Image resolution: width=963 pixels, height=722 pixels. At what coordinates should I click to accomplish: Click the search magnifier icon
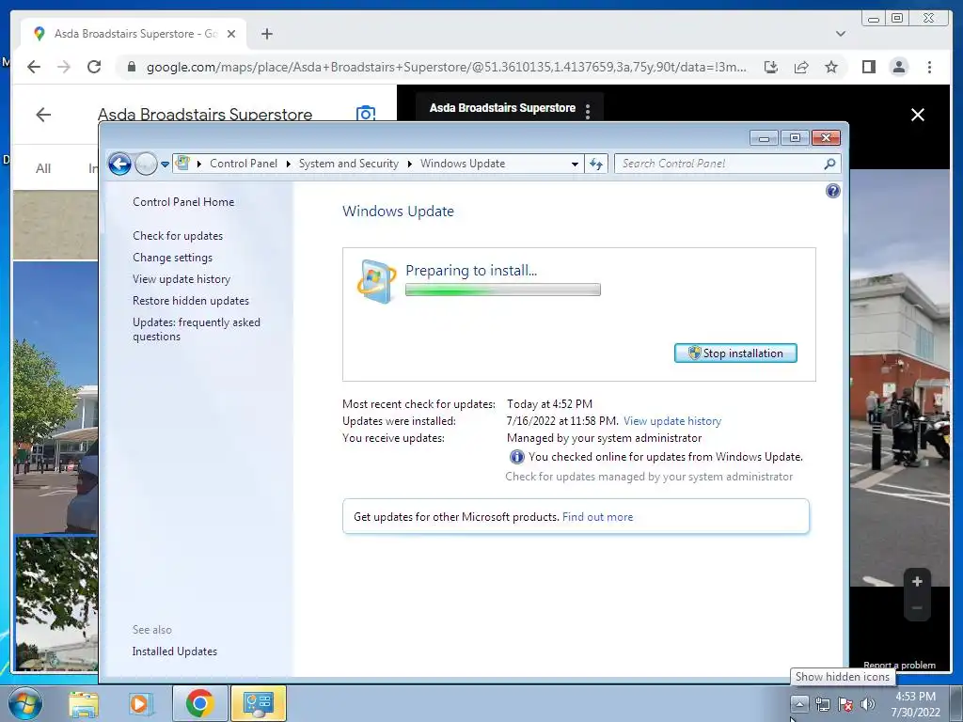pos(829,164)
